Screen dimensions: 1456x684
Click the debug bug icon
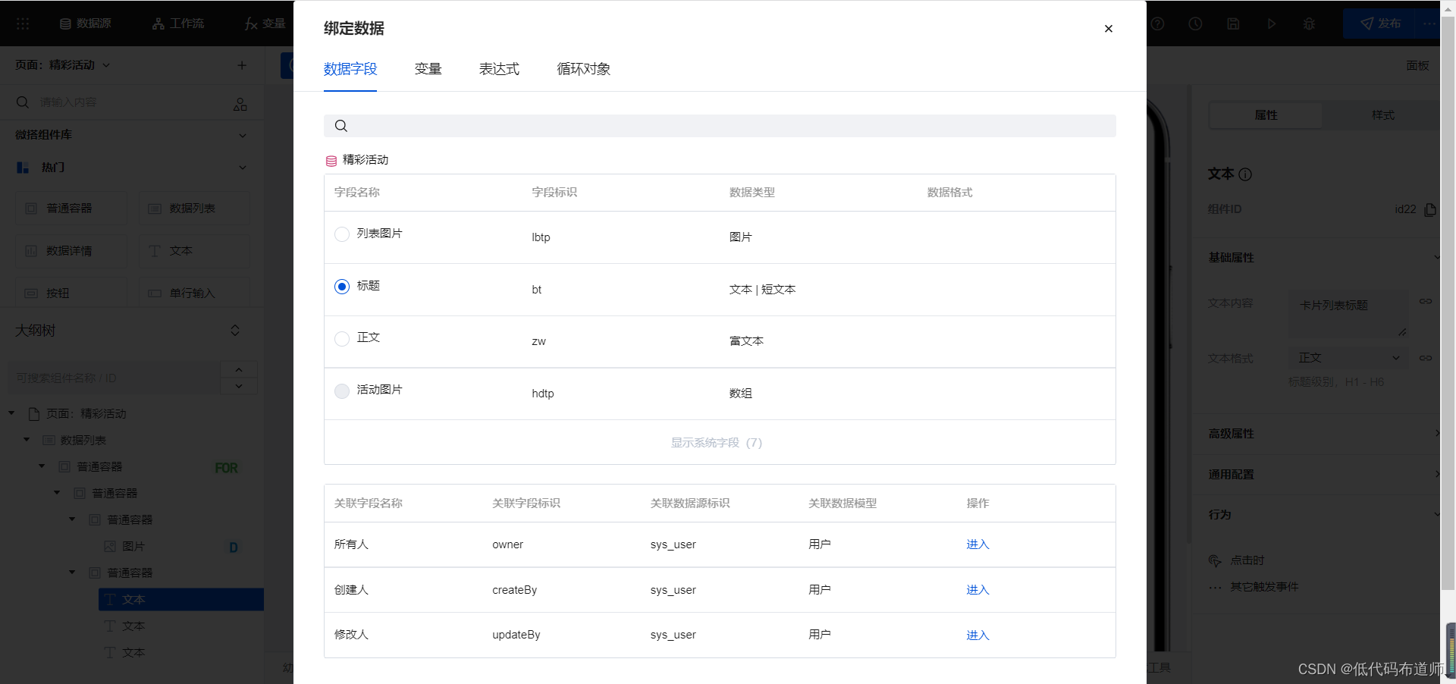1309,24
